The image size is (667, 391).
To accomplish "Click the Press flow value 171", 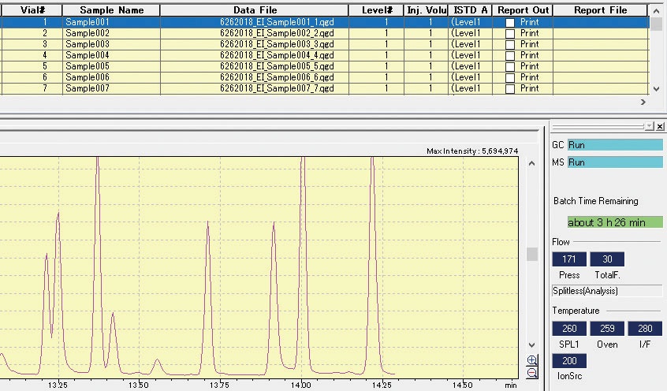I will (569, 259).
